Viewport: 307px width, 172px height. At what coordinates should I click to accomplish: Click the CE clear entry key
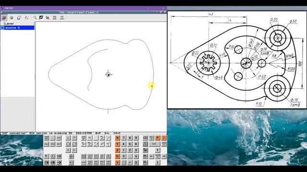pos(145,138)
